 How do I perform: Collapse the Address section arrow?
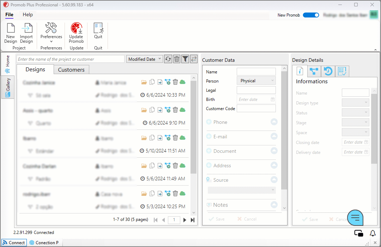pos(274,165)
